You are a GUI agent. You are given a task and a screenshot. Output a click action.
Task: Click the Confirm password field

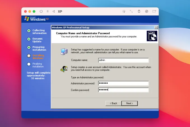[x=123, y=90]
